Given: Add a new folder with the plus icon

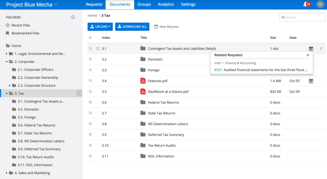Looking at the screenshot, I should tap(73, 17).
